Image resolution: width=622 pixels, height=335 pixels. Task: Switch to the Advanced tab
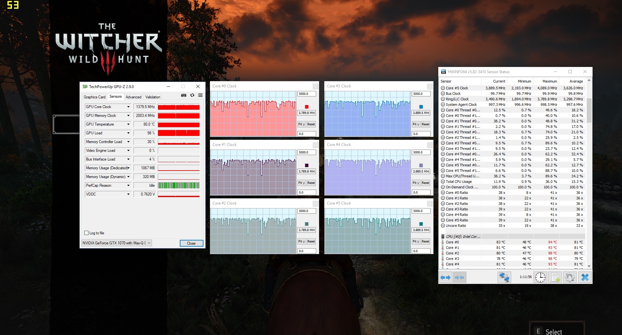[133, 97]
